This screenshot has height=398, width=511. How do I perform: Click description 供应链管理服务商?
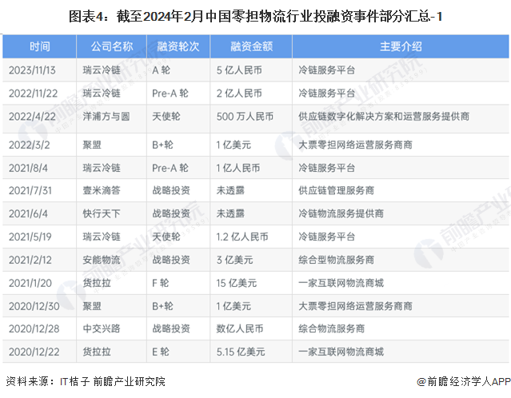click(x=337, y=190)
